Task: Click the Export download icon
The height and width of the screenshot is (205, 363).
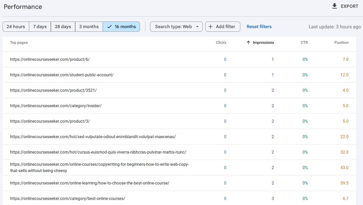Action: (x=335, y=6)
